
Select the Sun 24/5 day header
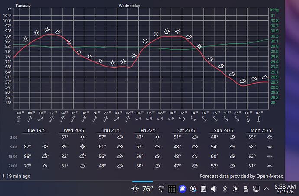(x=223, y=130)
